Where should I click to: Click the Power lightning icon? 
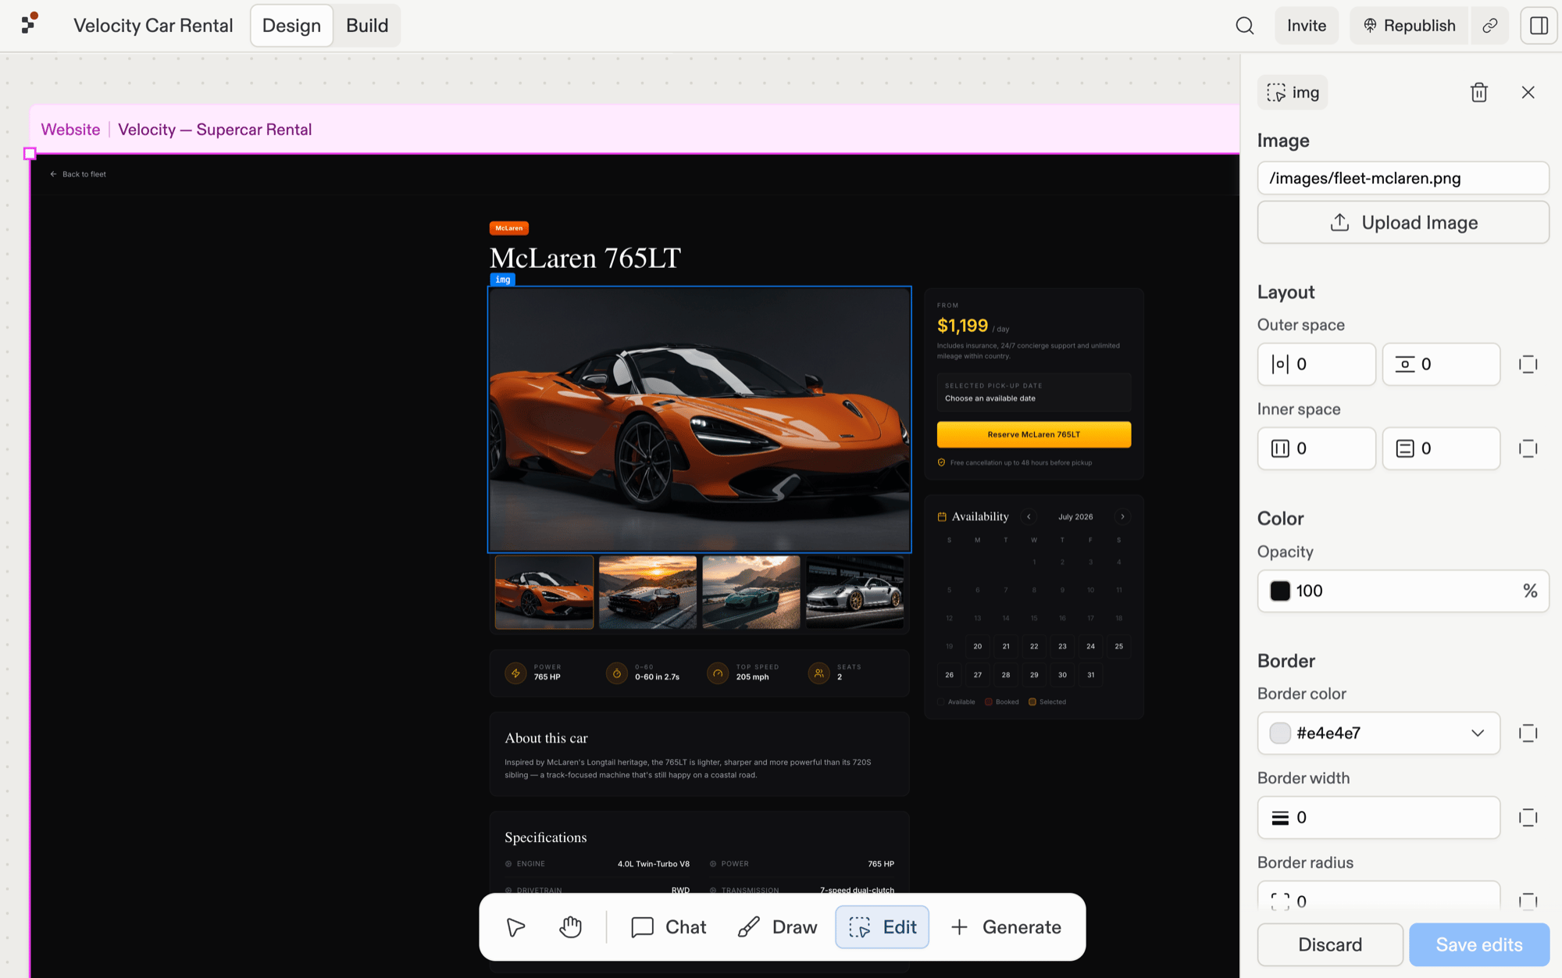515,673
